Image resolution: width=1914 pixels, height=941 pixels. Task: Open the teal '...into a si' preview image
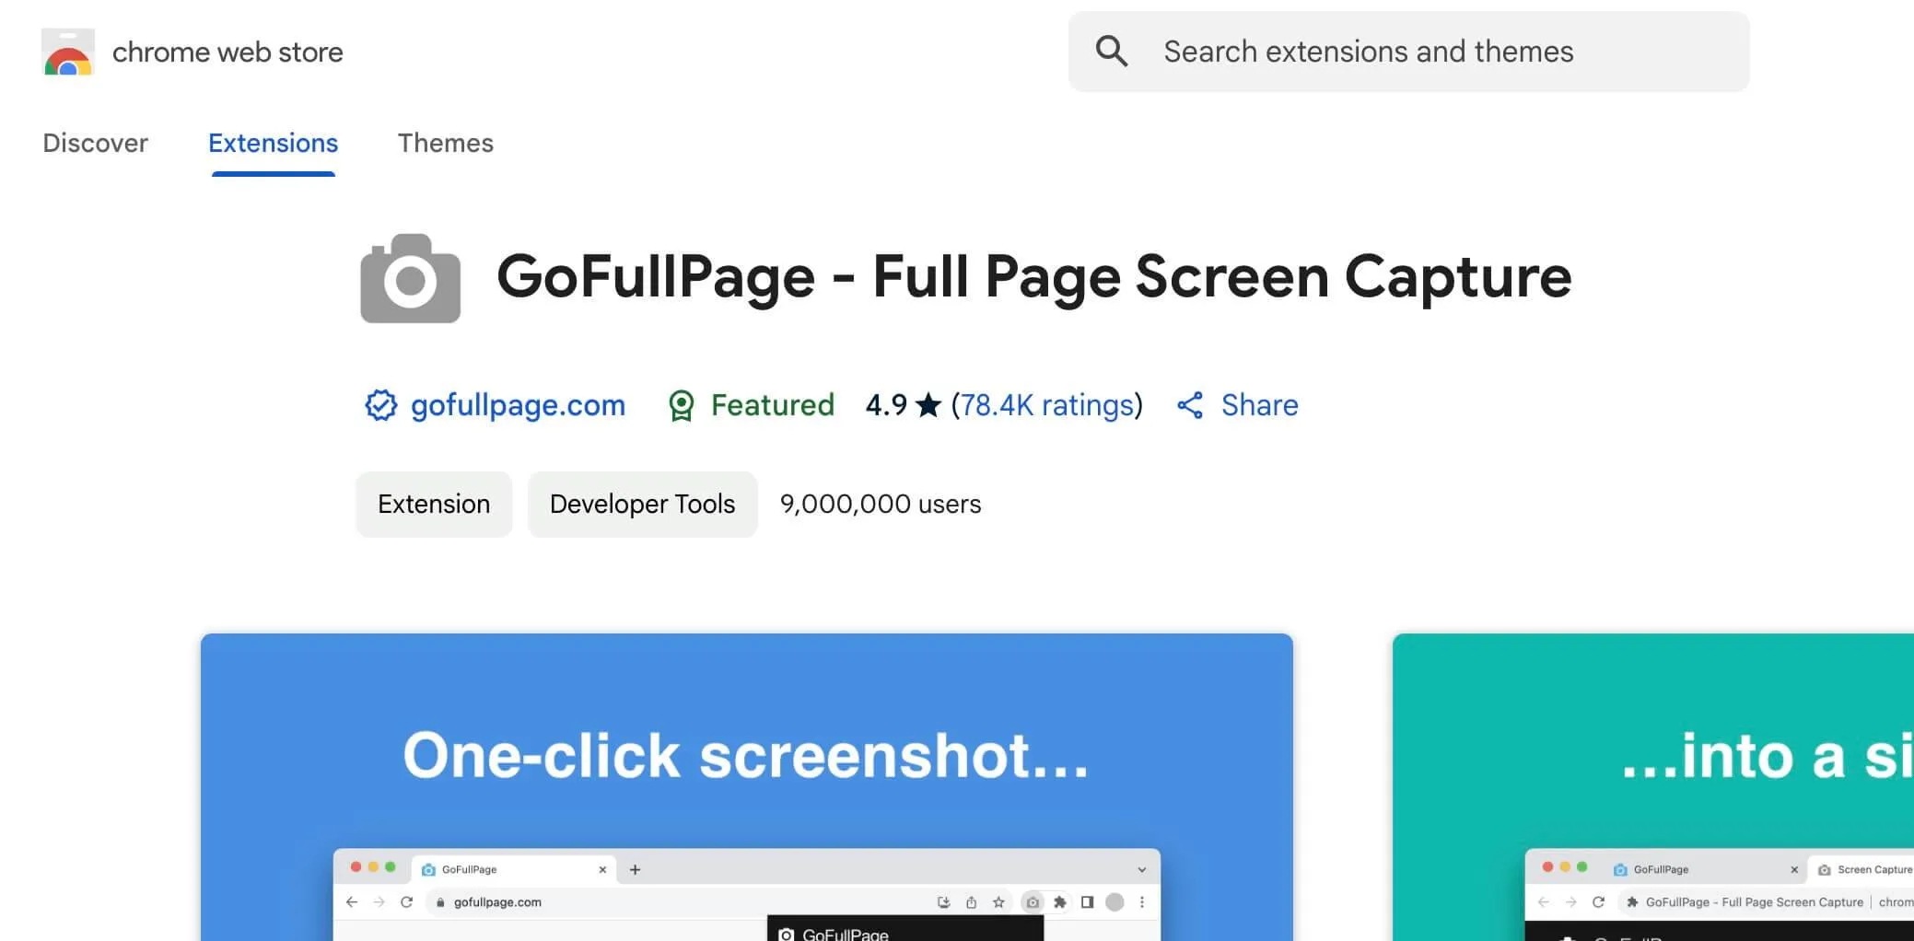[1653, 787]
